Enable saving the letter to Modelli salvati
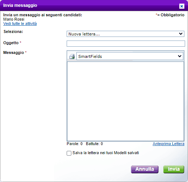 click(69, 153)
